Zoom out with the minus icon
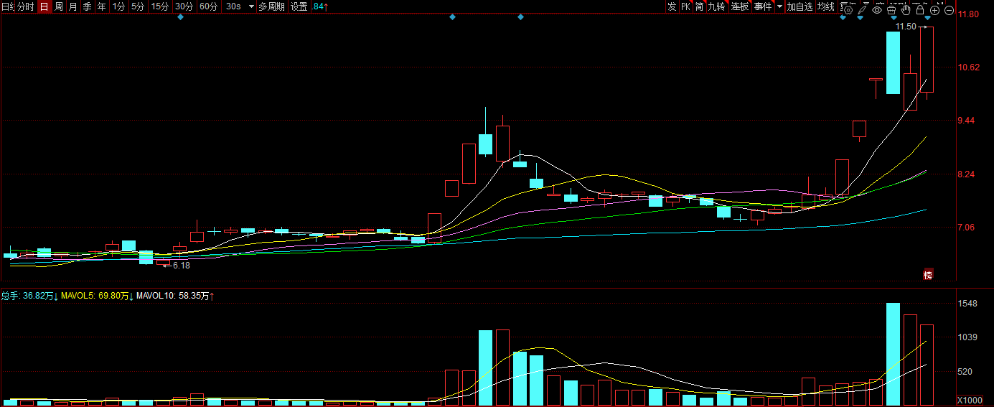The image size is (994, 407). 949,10
